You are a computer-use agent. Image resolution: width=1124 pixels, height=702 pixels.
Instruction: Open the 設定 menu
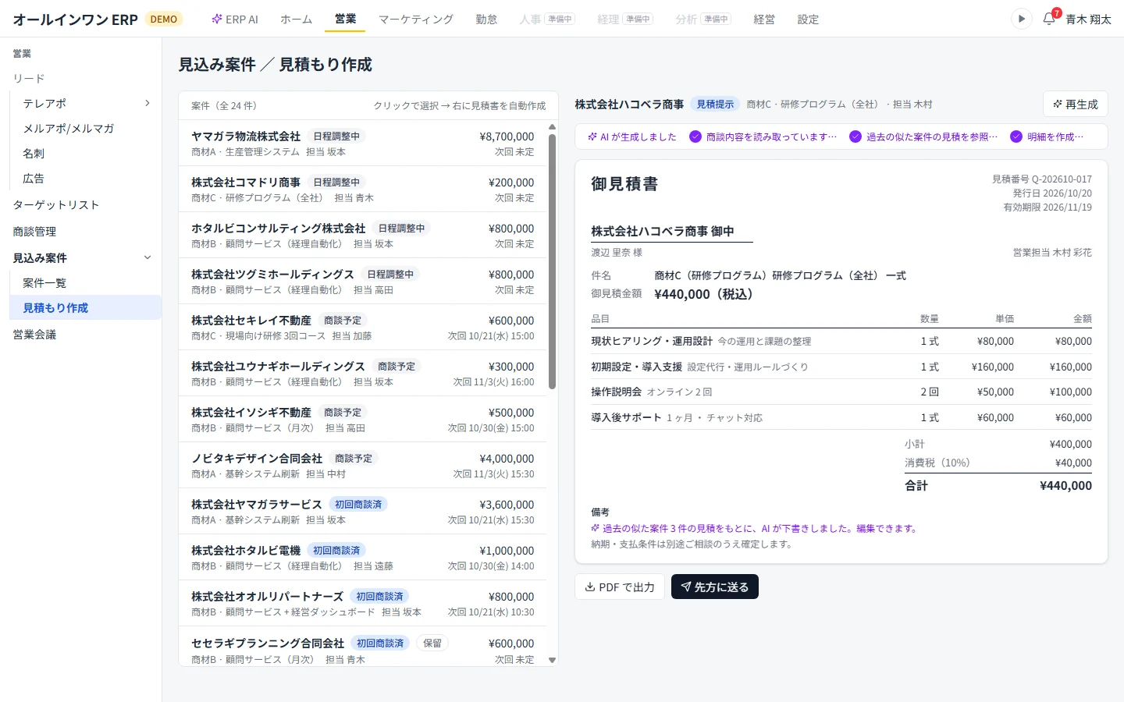click(808, 19)
